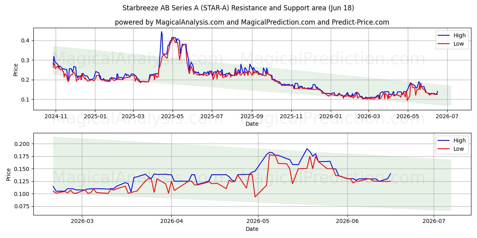
Task: Click the April 2025 price spike peak on top chart
Action: tap(161, 32)
